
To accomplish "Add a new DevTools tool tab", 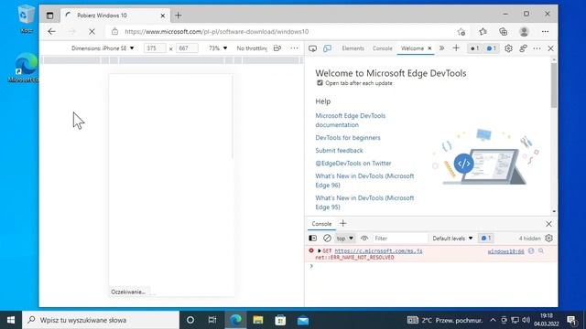I will click(456, 48).
